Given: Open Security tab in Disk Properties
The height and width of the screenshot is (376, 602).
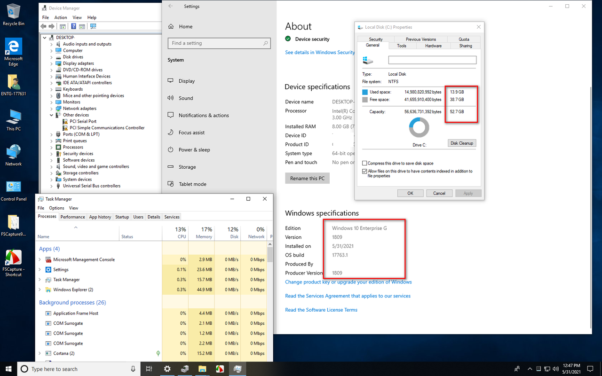Looking at the screenshot, I should [x=376, y=39].
